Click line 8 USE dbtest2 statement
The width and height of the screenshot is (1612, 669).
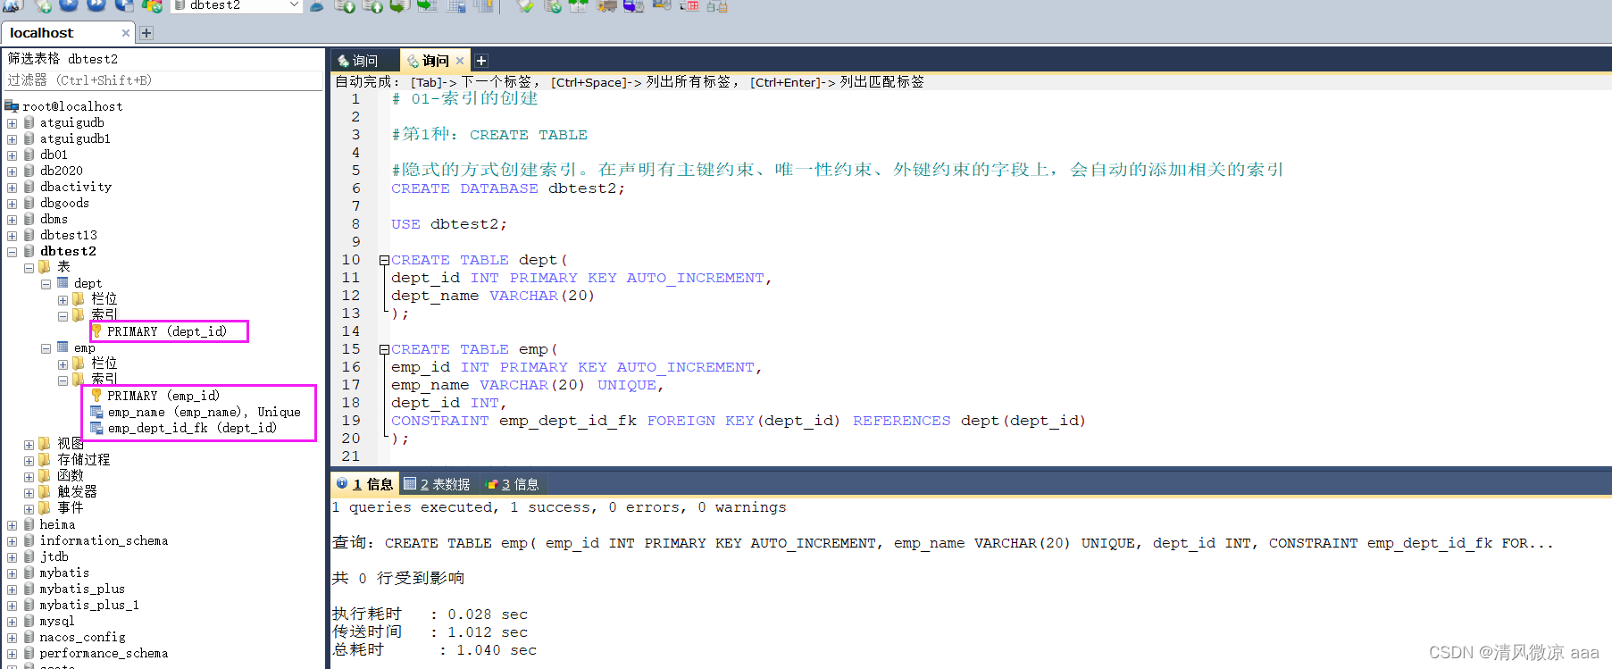point(449,224)
